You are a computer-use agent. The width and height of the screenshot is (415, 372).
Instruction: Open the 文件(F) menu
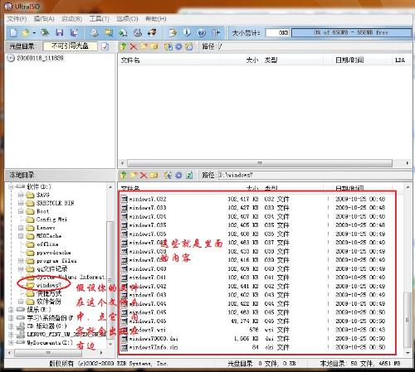17,19
